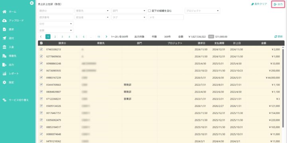Screen dimensions: 287x143
Task: Click the 請求 document icon in sidebar
Action: click(x=4, y=29)
